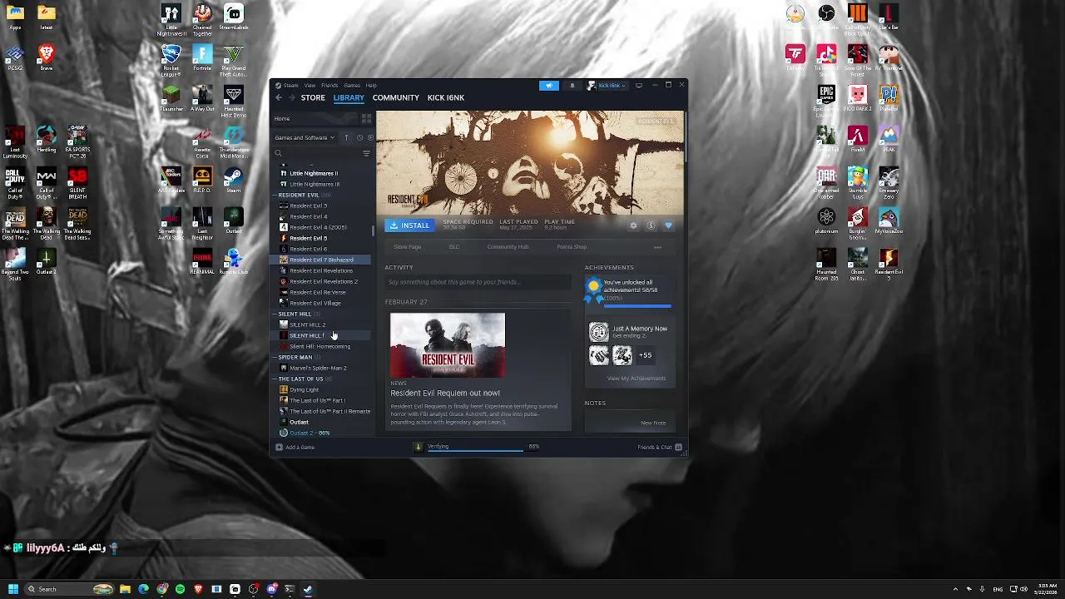Click New Note
Screen dimensions: 1065x599
click(x=653, y=423)
